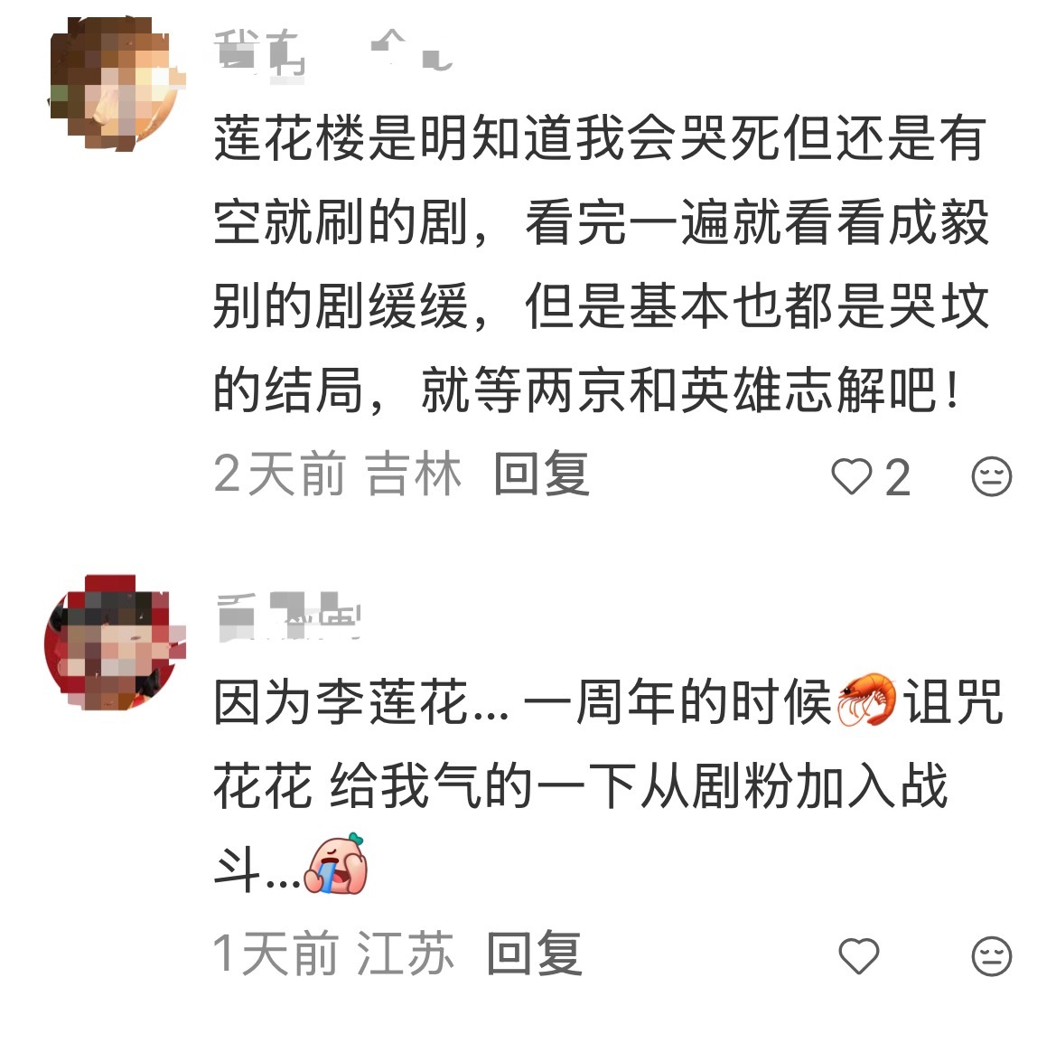Viewport: 1056px width, 1043px height.
Task: Reply to the comment from 江苏
Action: 534,954
